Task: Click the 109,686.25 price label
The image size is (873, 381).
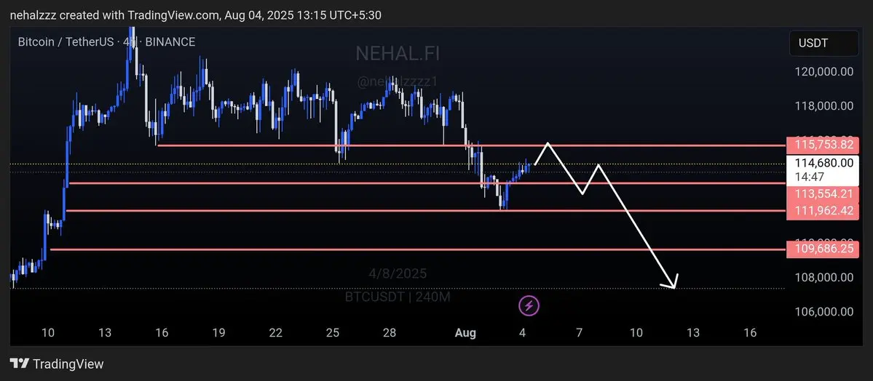Action: pyautogui.click(x=822, y=249)
